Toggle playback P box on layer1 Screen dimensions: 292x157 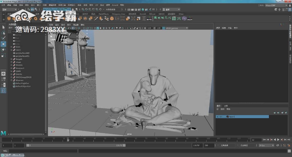tap(221, 117)
